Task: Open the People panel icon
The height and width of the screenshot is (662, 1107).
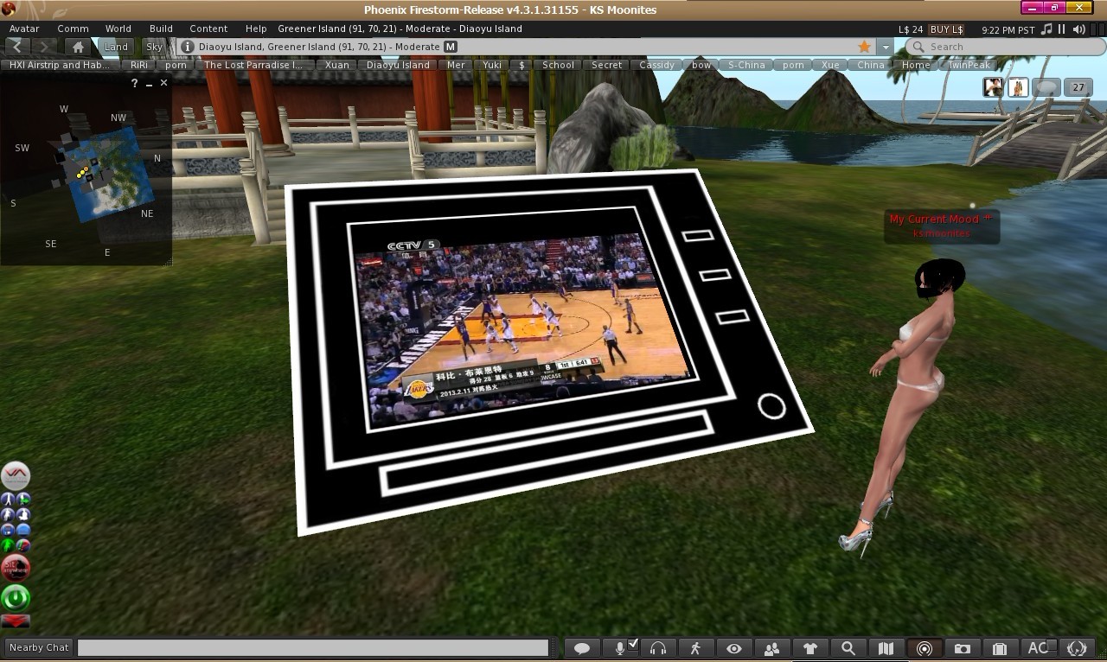Action: coord(772,648)
